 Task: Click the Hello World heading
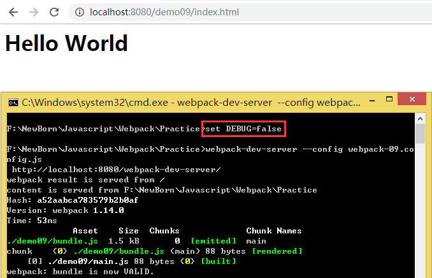tap(66, 43)
